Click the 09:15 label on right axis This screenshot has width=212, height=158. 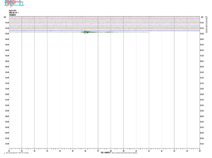pos(202,67)
